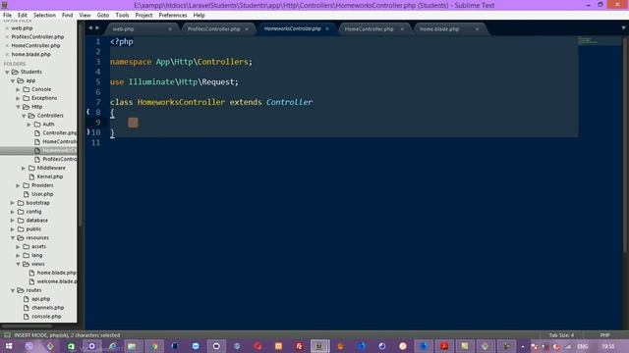This screenshot has width=629, height=353.
Task: Collapse the views folder
Action: coord(18,264)
